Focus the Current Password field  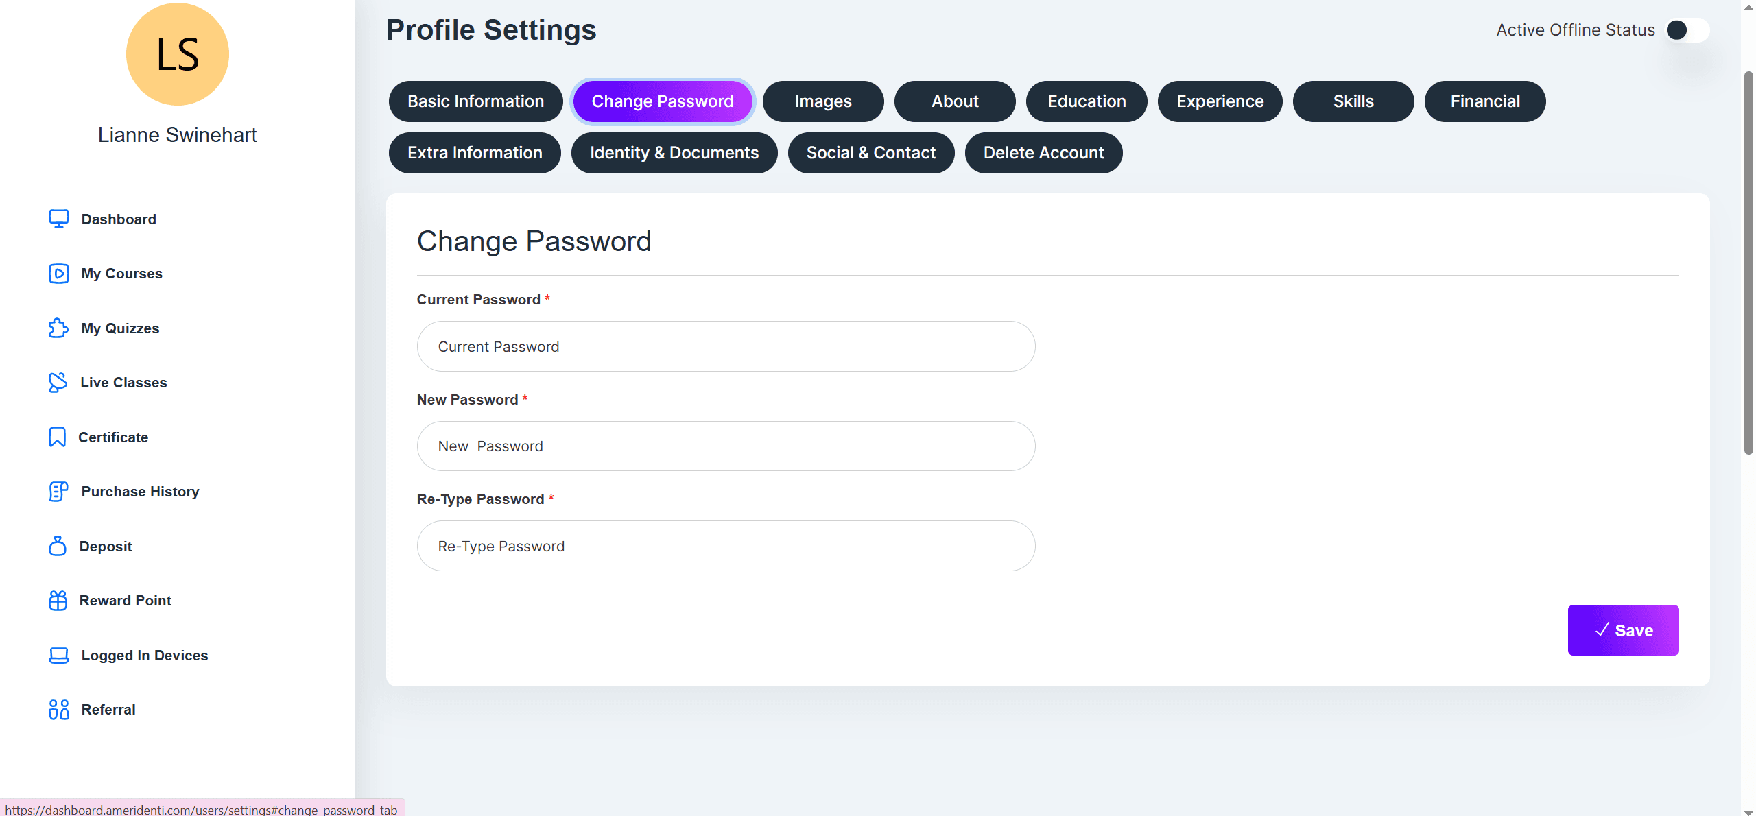point(726,346)
